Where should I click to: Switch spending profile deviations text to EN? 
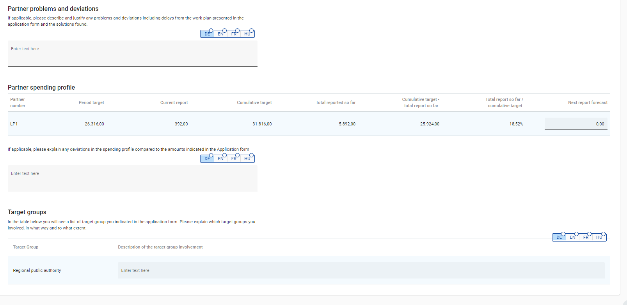pyautogui.click(x=220, y=159)
